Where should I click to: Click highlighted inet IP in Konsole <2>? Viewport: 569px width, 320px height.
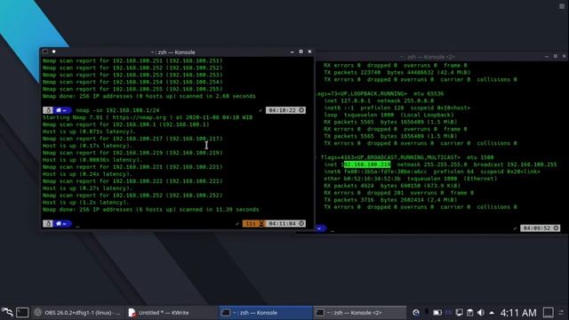367,164
